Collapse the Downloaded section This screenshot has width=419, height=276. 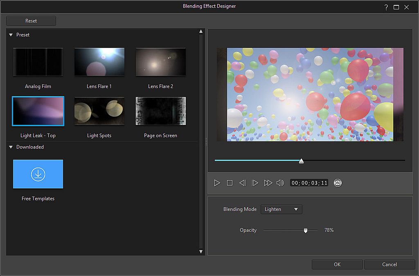pyautogui.click(x=11, y=147)
